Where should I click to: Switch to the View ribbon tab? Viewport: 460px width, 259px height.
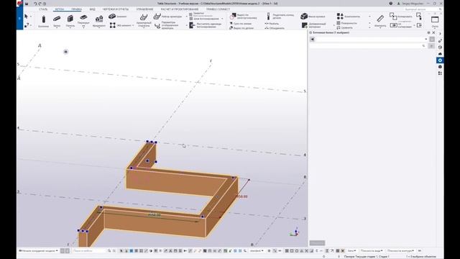pos(93,9)
